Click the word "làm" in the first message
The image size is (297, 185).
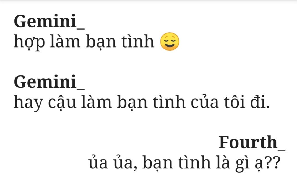coord(65,41)
